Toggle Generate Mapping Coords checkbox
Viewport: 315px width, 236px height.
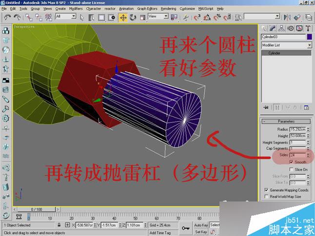click(266, 190)
